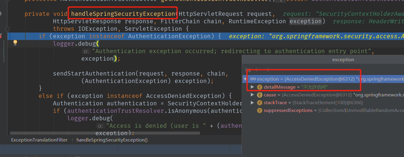Expand the stackTrace node
404x157 pixels.
(252, 102)
